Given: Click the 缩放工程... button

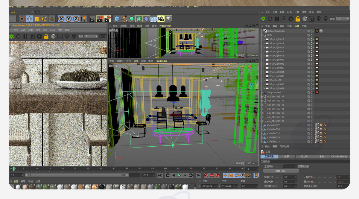Looking at the screenshot, I should [281, 171].
